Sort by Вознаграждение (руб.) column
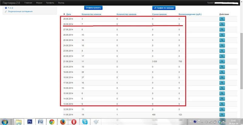 coord(190,14)
